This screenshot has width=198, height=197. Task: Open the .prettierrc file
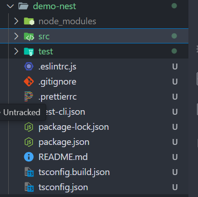pyautogui.click(x=58, y=97)
